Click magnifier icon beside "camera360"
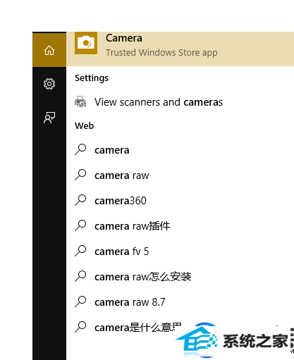Viewport: 294px width, 360px height. pos(80,200)
